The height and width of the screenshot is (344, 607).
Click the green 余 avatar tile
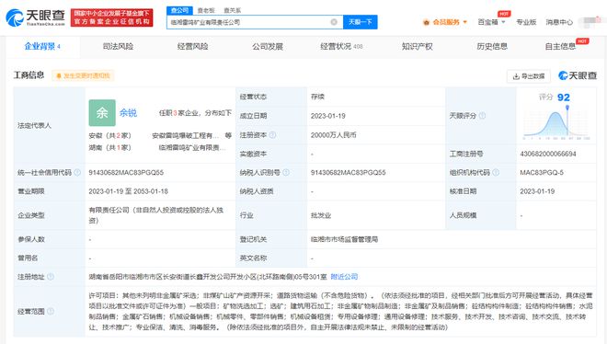click(102, 112)
